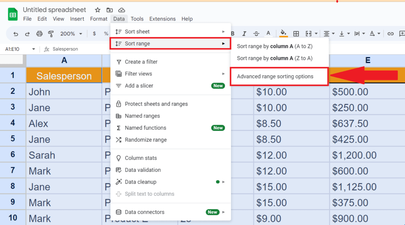The image size is (405, 225).
Task: Click cell showing $1,200.00
Action: tap(367, 155)
